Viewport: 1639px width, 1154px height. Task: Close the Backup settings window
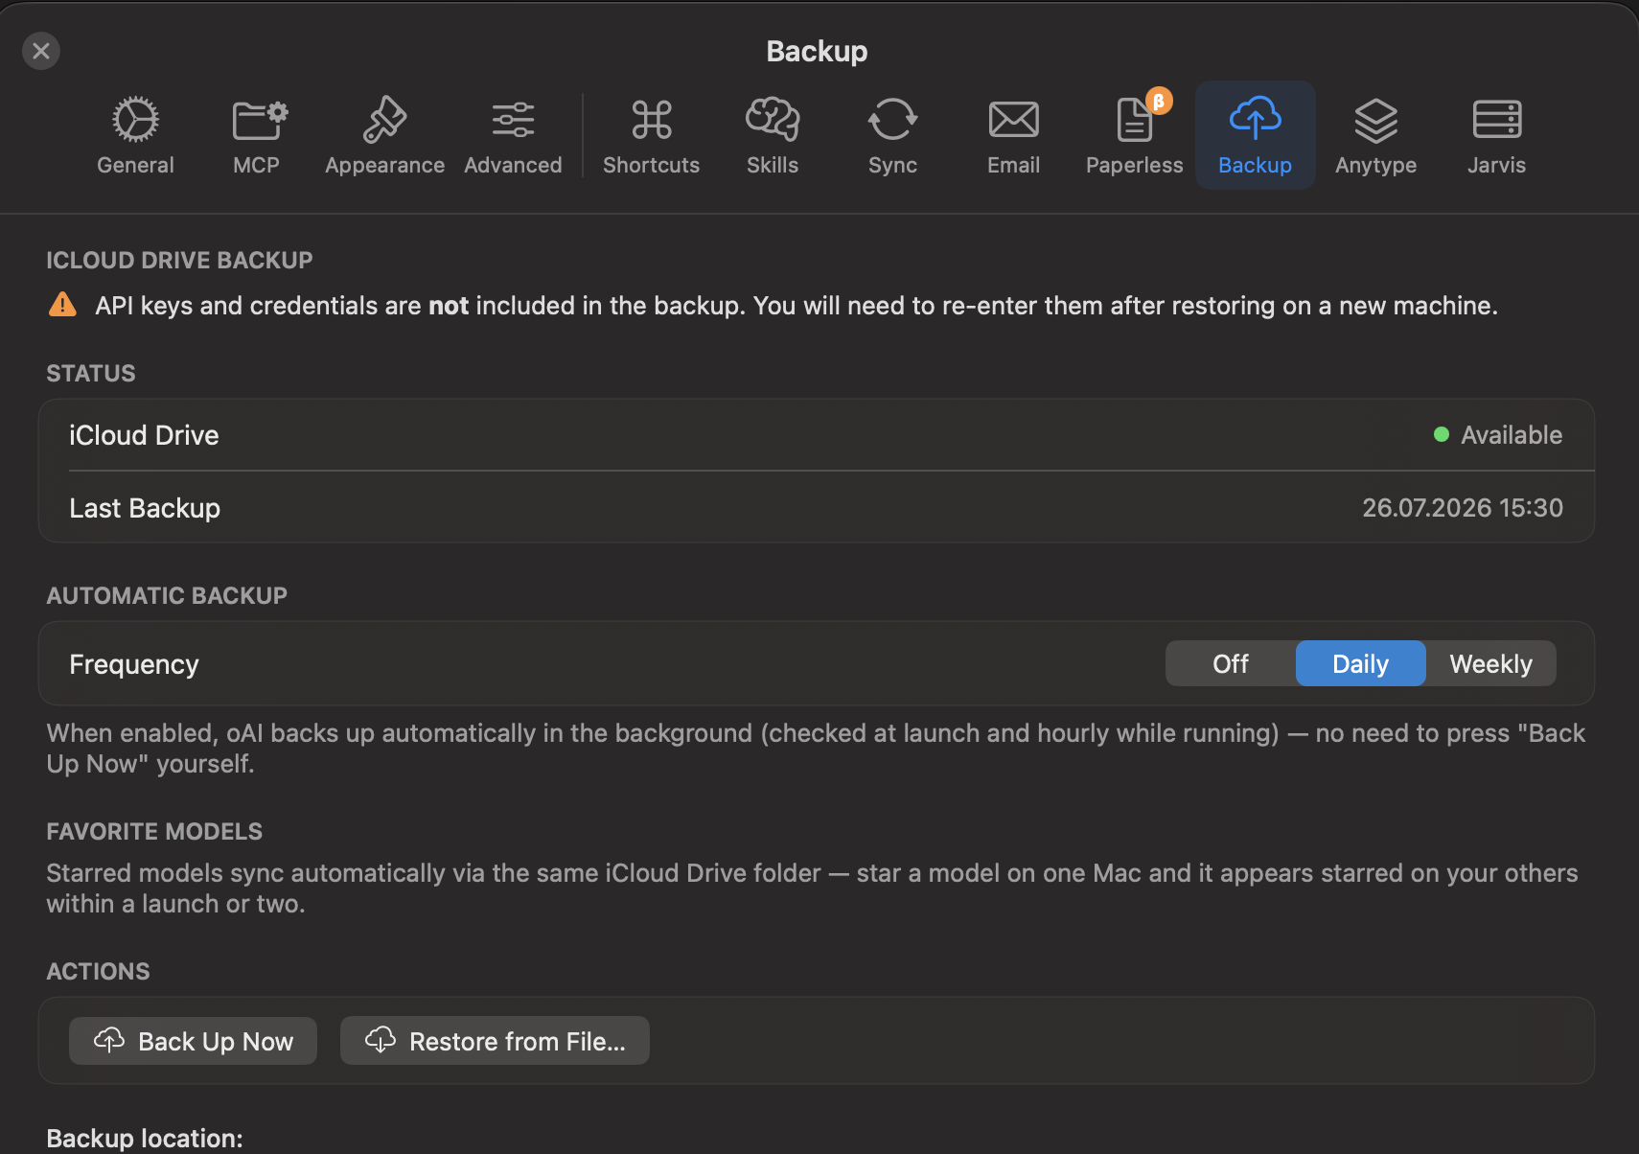pyautogui.click(x=41, y=51)
